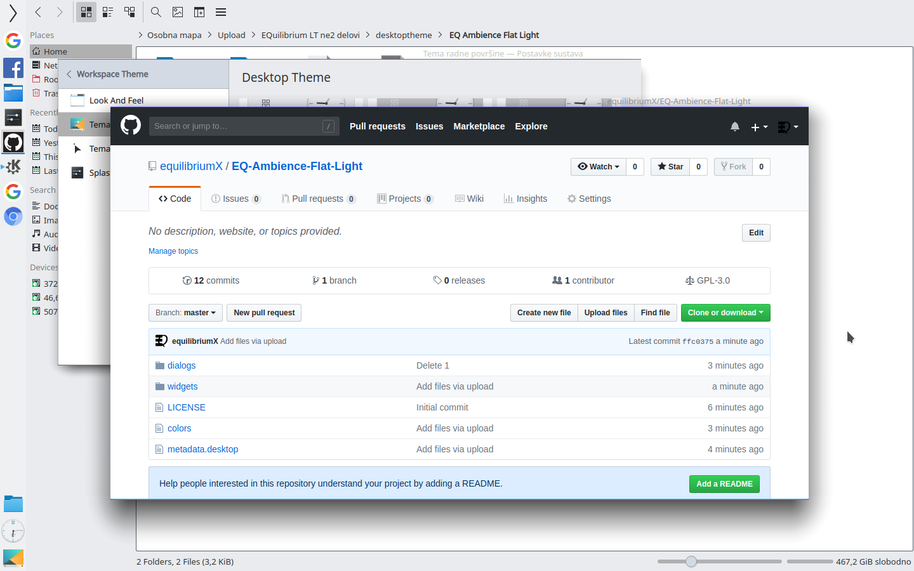This screenshot has width=914, height=571.
Task: Go back in Dolphin file manager
Action: [38, 12]
